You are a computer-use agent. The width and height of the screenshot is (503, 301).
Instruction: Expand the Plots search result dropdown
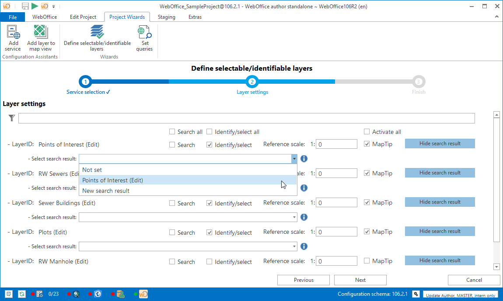[x=294, y=246]
